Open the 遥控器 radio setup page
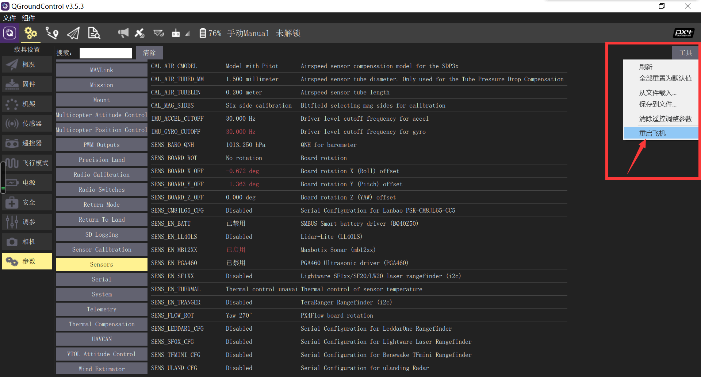Image resolution: width=701 pixels, height=377 pixels. tap(27, 143)
